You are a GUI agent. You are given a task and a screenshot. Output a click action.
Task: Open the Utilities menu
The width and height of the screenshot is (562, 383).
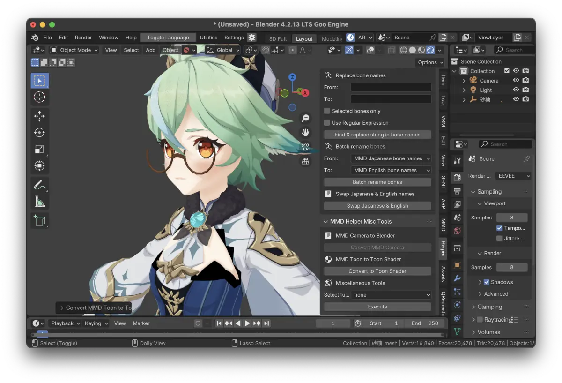(x=208, y=38)
